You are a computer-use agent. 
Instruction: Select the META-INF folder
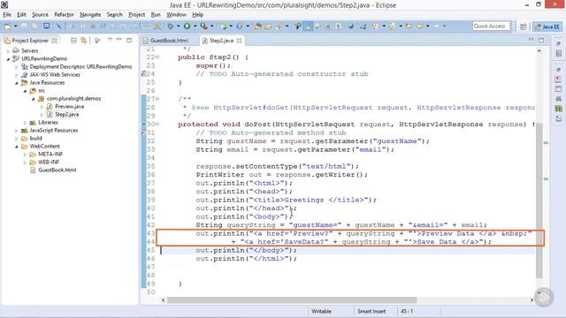pos(50,154)
